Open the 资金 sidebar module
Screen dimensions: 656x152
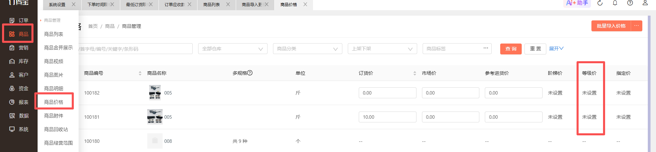click(19, 88)
